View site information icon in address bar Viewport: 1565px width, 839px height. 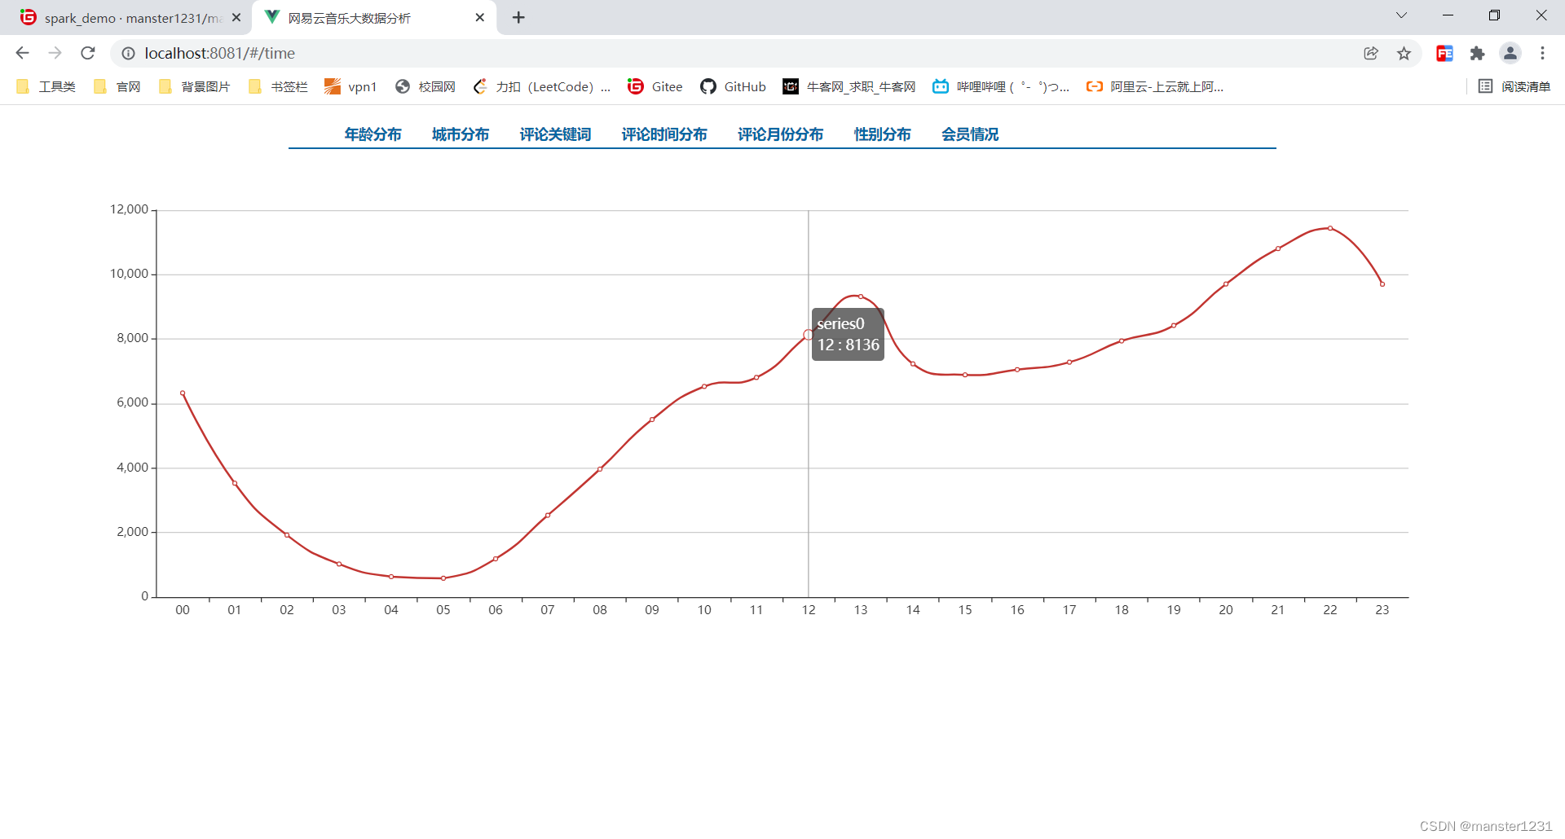(x=128, y=53)
